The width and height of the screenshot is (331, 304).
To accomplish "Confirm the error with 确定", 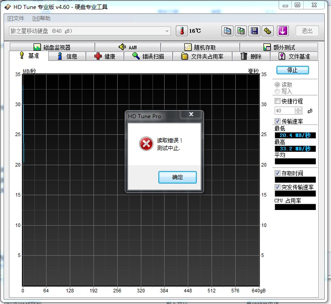I will (177, 177).
